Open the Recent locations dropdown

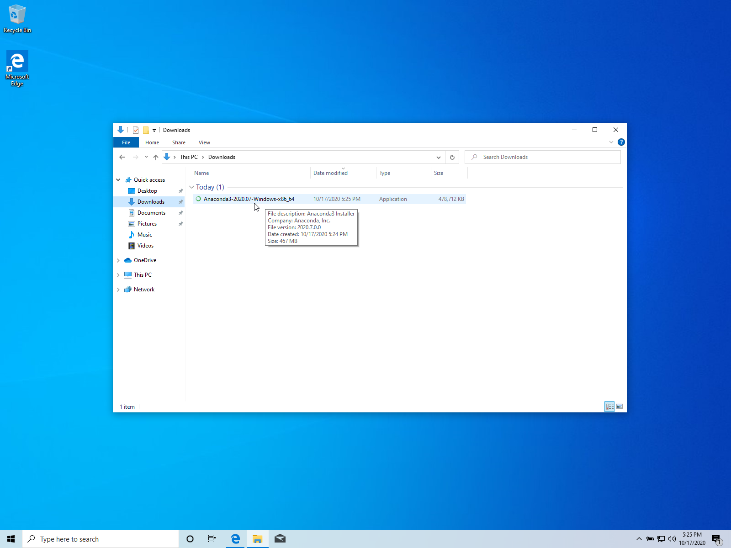tap(146, 157)
